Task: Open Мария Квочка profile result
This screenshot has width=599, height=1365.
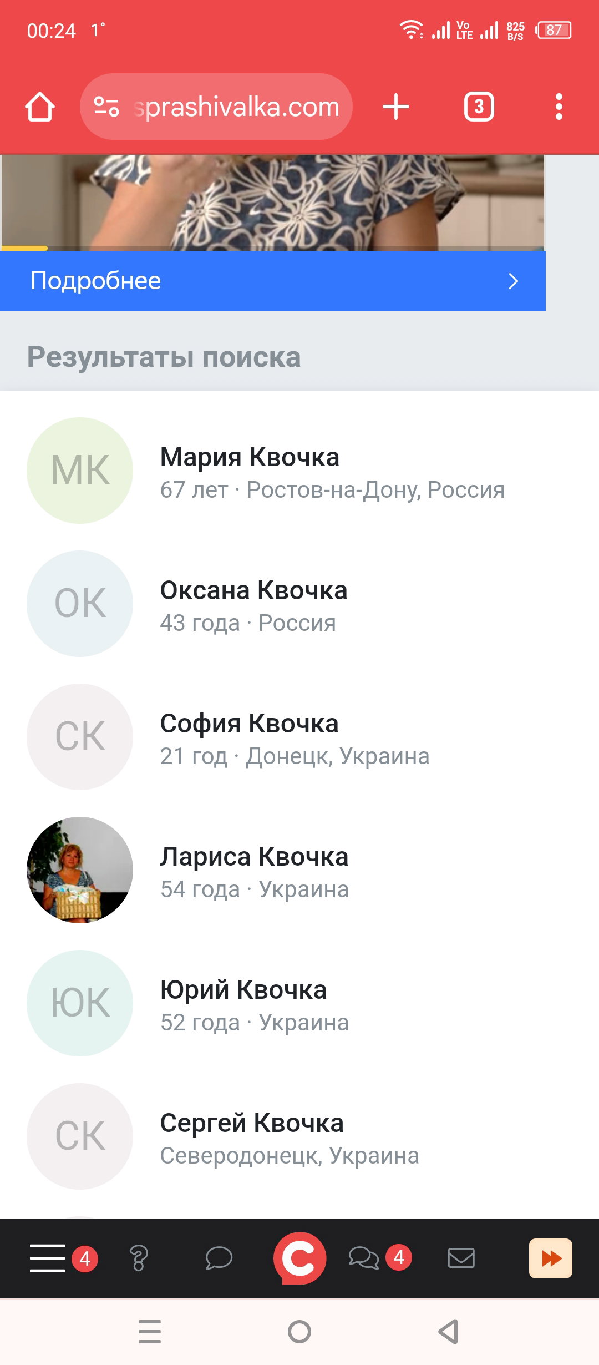Action: [299, 471]
